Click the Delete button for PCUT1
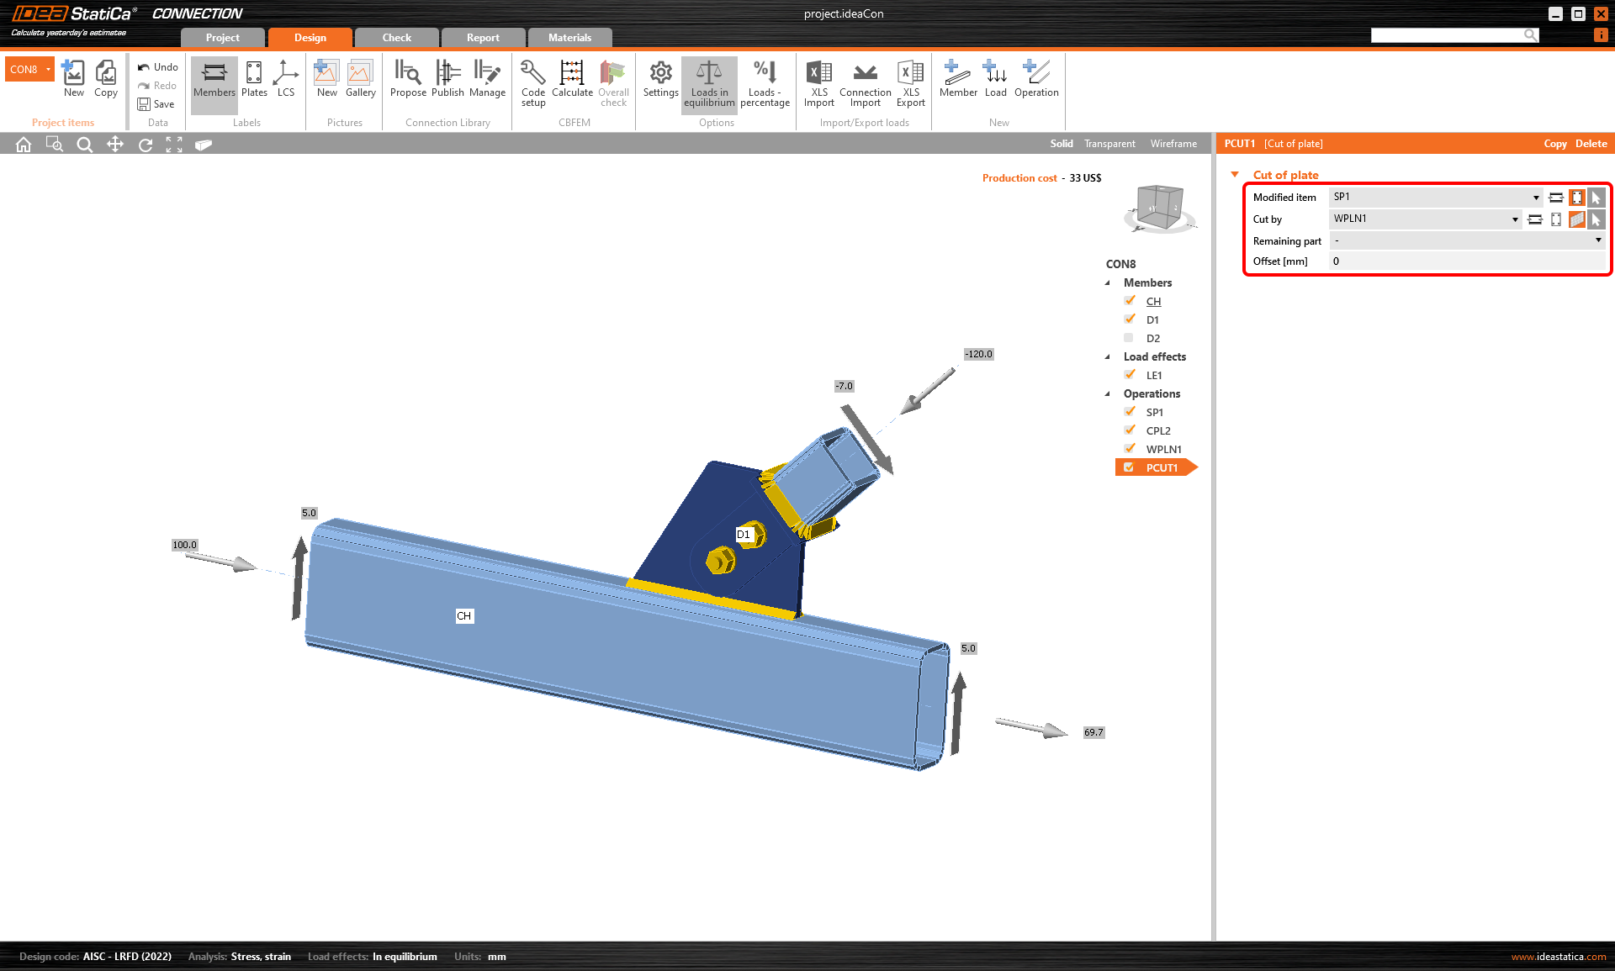The width and height of the screenshot is (1615, 971). coord(1591,144)
